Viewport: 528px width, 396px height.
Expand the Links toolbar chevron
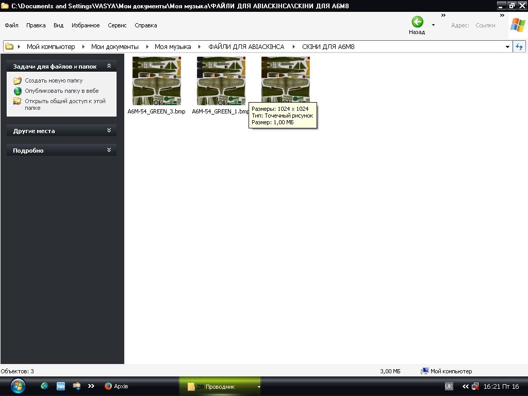tap(502, 15)
